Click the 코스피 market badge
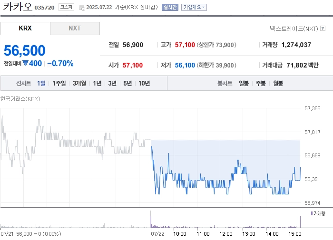Viewport: 333px width, 240px height. click(66, 7)
